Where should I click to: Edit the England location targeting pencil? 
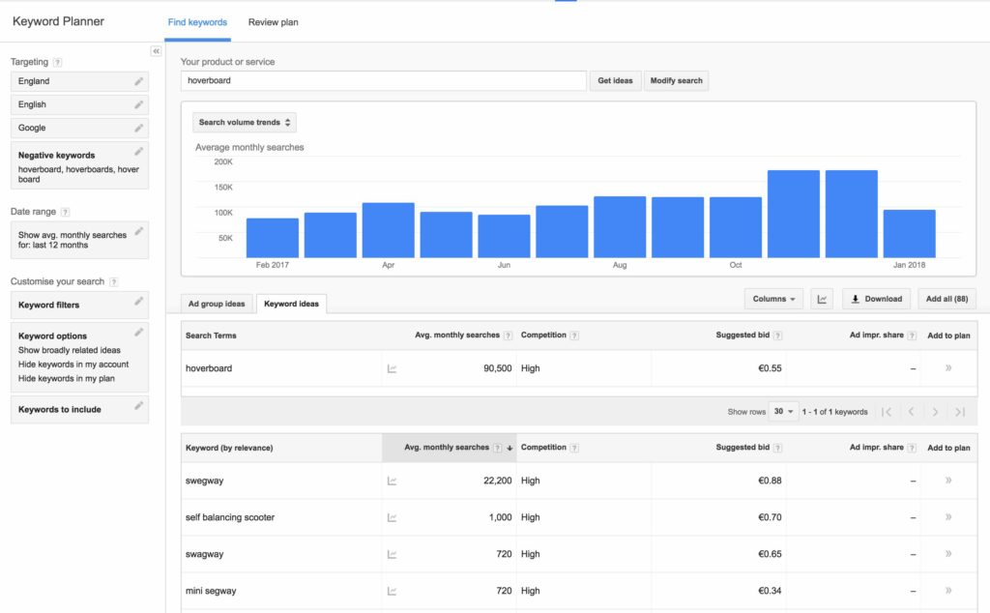(139, 81)
